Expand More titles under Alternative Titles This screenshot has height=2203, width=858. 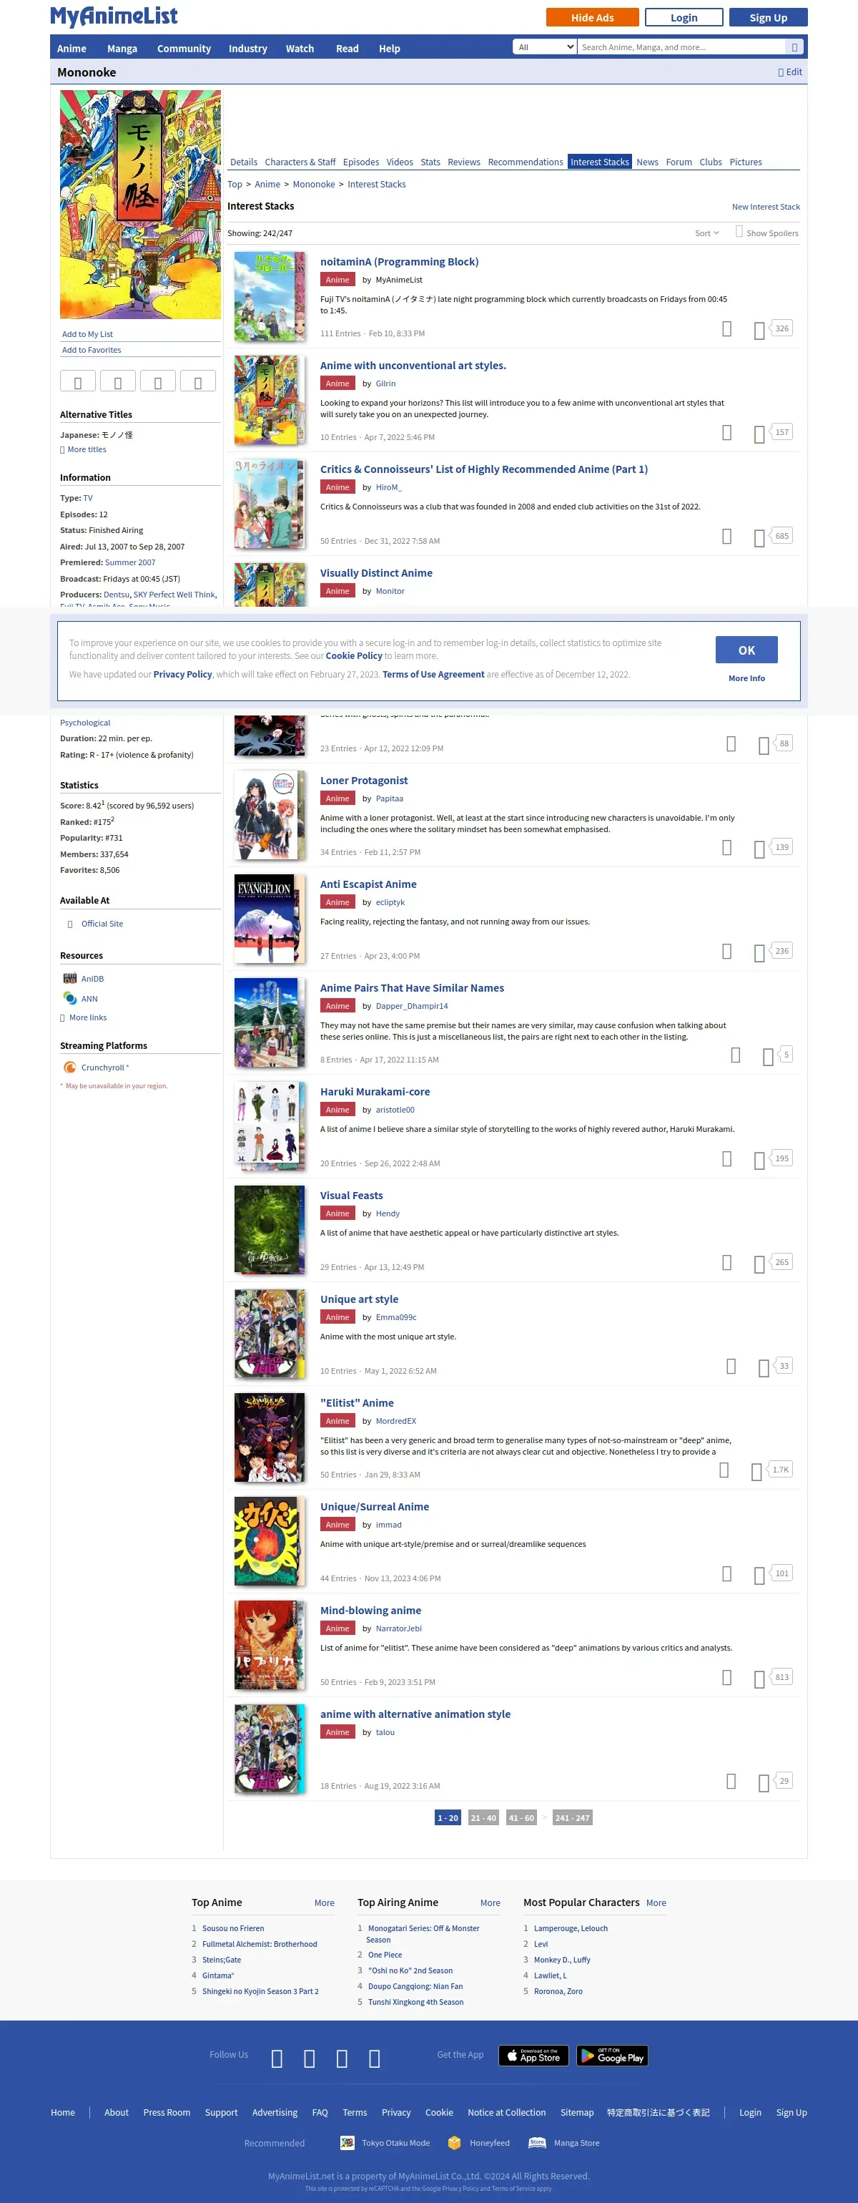pos(83,449)
